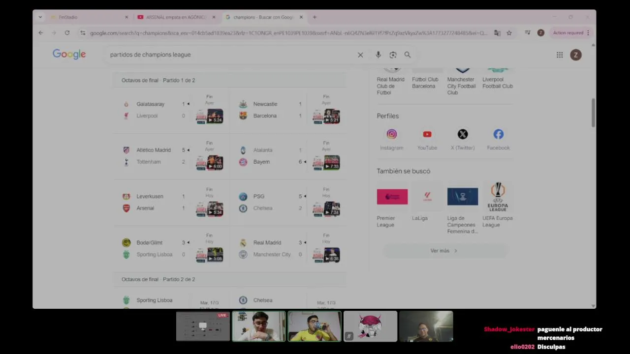Play Atalanta vs Bayern highlights video
The height and width of the screenshot is (354, 630).
326,163
